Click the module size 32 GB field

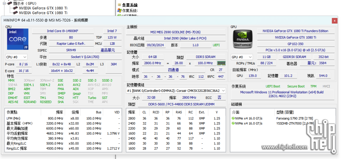[151, 98]
